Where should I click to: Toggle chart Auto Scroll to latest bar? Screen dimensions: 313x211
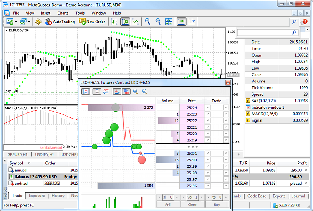pyautogui.click(x=181, y=22)
